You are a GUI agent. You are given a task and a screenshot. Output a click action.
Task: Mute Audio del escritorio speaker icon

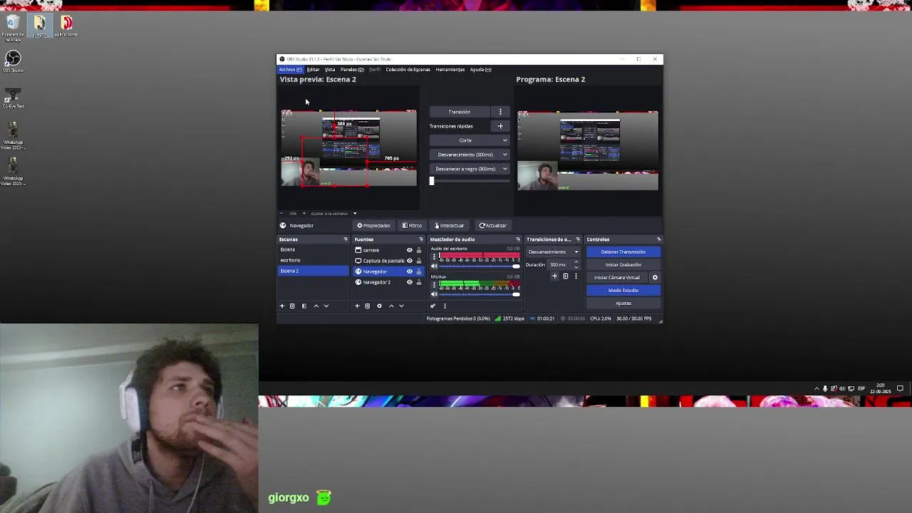tap(434, 266)
